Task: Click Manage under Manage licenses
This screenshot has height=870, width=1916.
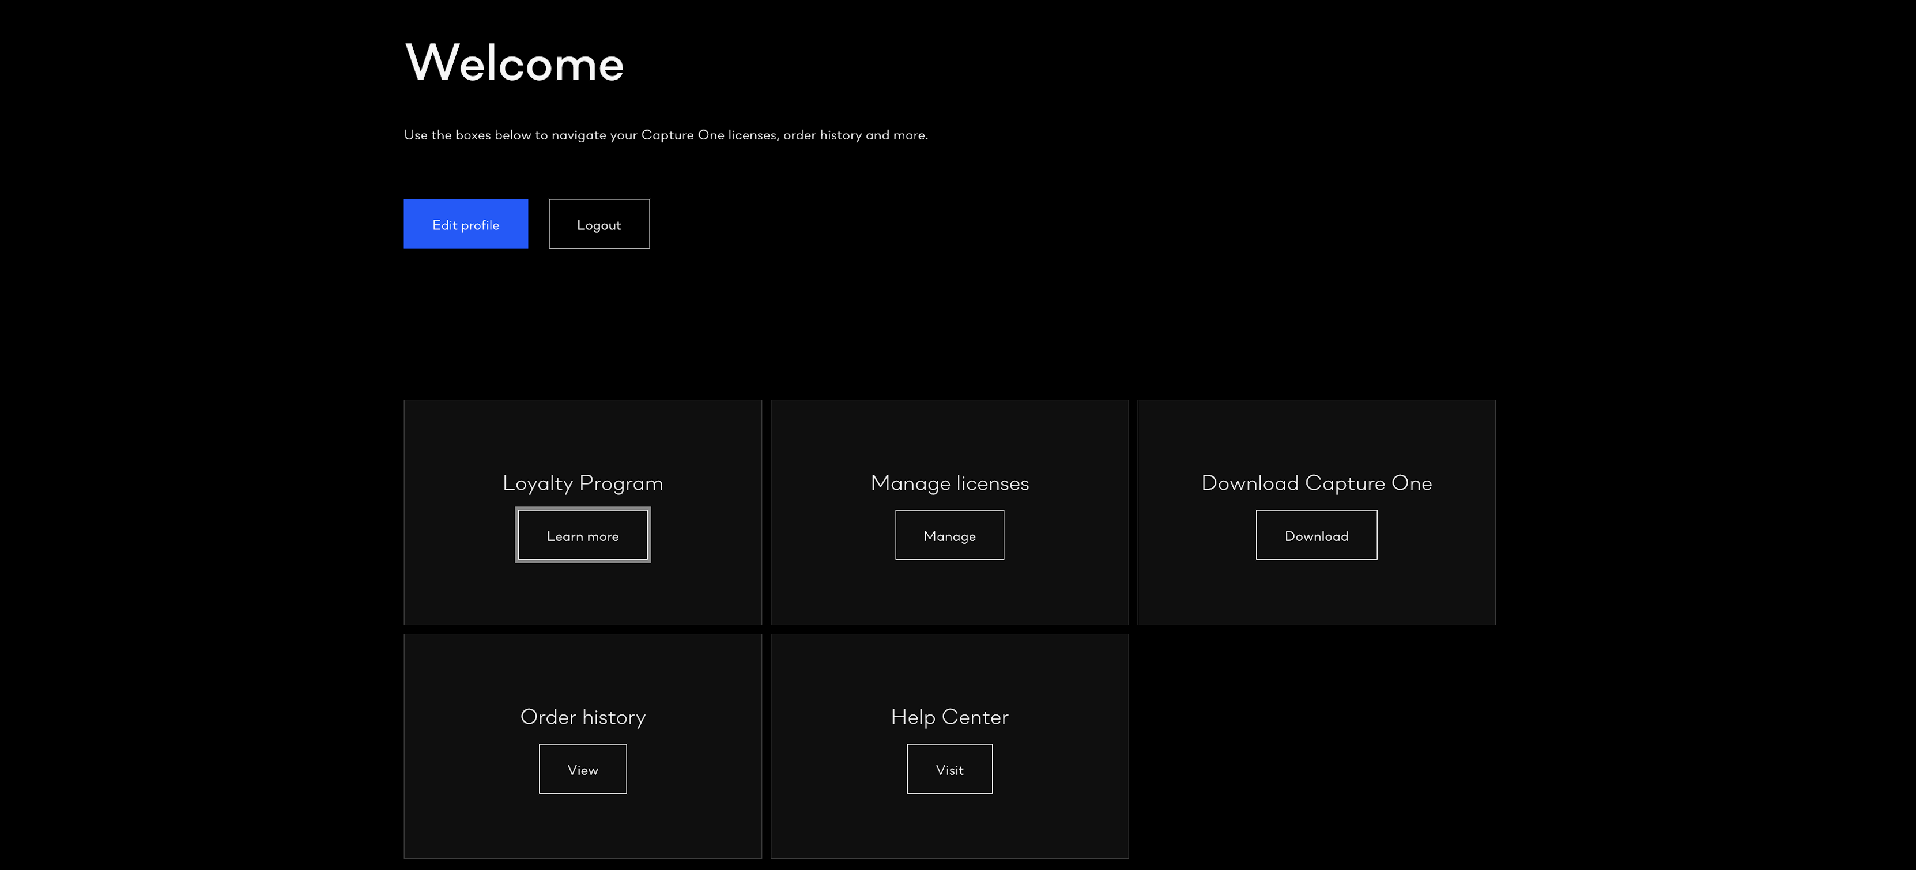Action: pyautogui.click(x=949, y=535)
